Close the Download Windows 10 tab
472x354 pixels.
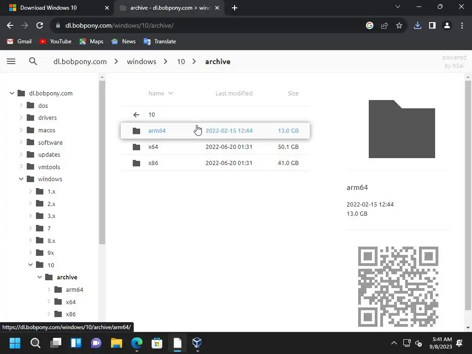tap(106, 8)
